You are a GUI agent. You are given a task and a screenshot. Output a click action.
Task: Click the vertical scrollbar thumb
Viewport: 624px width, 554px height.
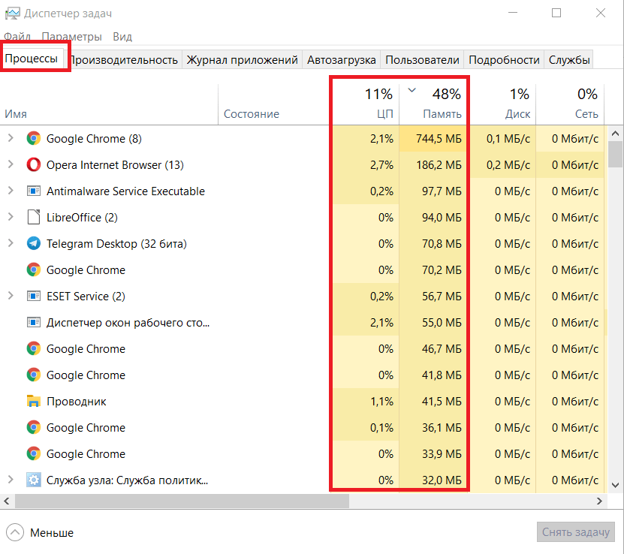point(615,155)
